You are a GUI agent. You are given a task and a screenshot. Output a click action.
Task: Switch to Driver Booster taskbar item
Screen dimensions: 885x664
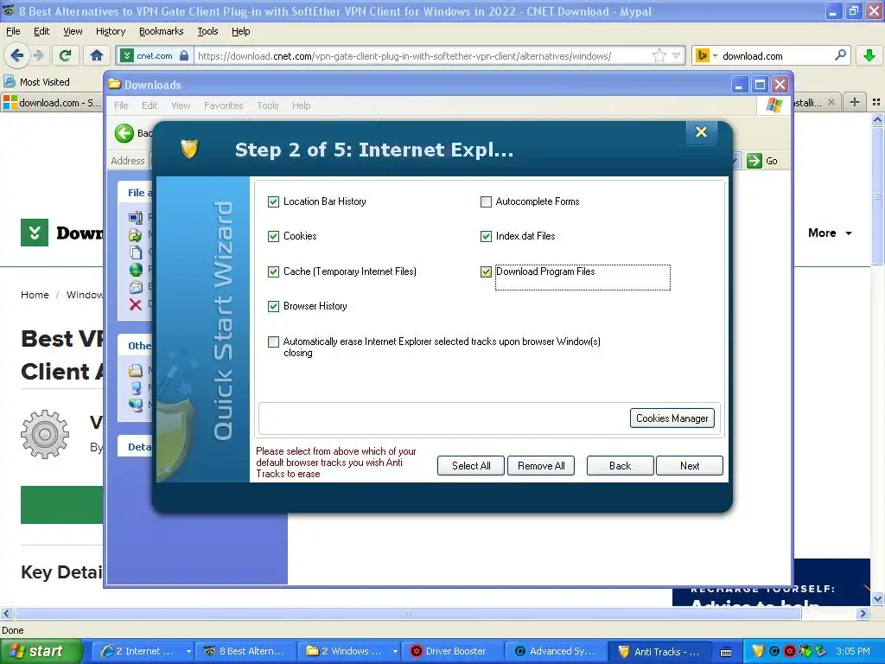coord(451,651)
